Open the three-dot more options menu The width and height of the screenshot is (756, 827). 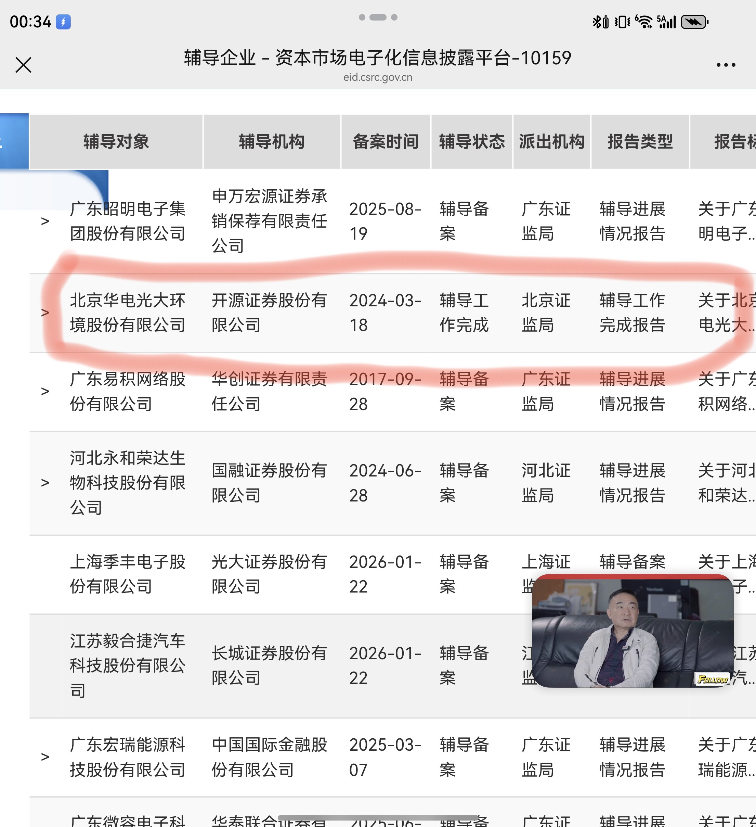point(726,65)
